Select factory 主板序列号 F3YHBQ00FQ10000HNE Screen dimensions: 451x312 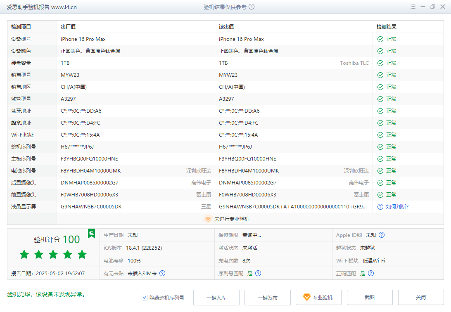(89, 159)
